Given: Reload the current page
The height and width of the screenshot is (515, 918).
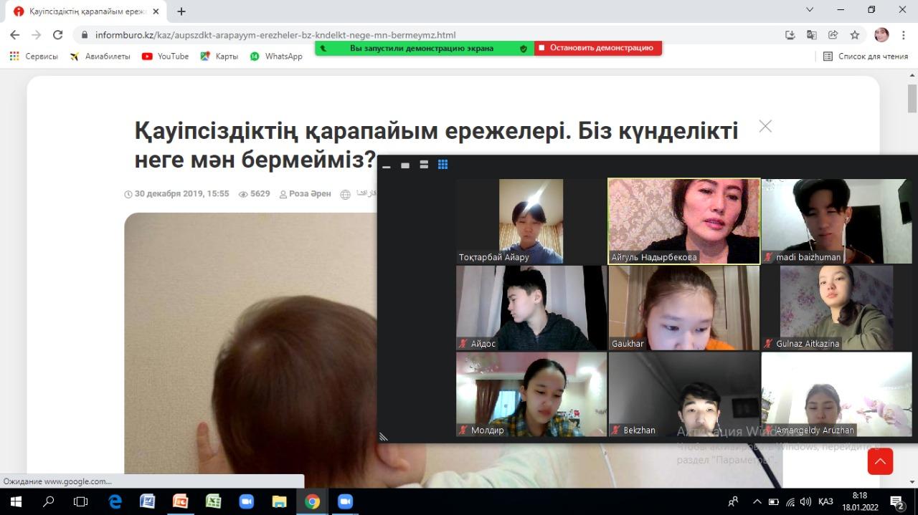Looking at the screenshot, I should click(58, 35).
